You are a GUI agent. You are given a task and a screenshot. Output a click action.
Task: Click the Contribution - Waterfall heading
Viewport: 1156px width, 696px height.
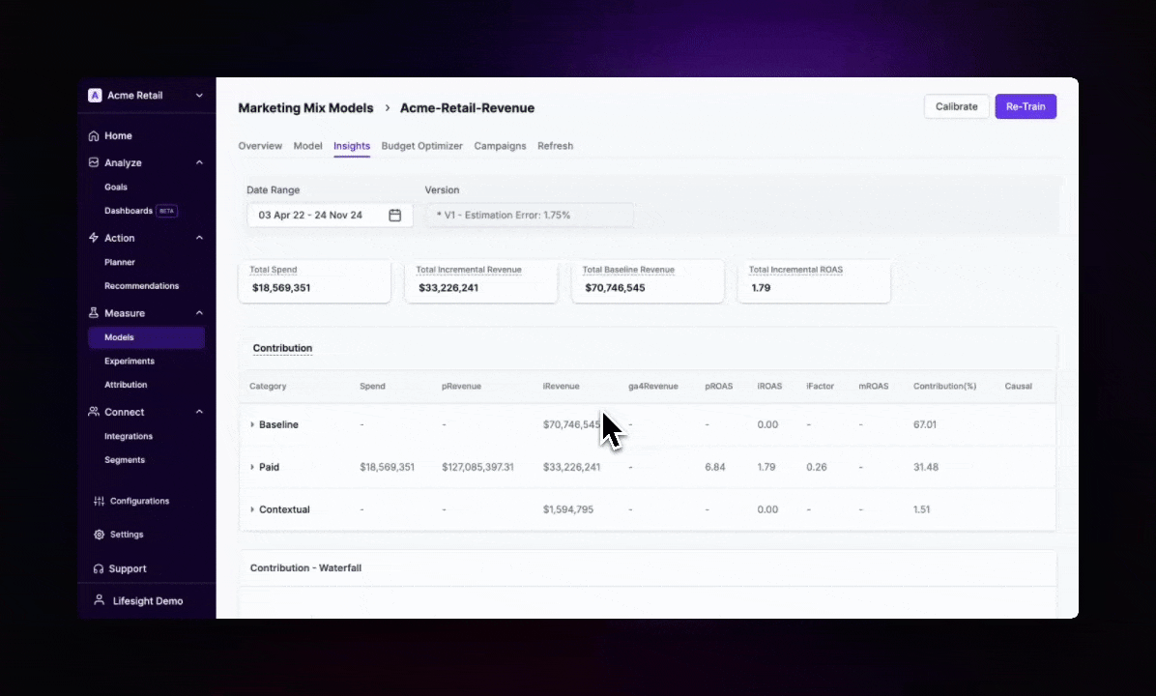(x=305, y=568)
